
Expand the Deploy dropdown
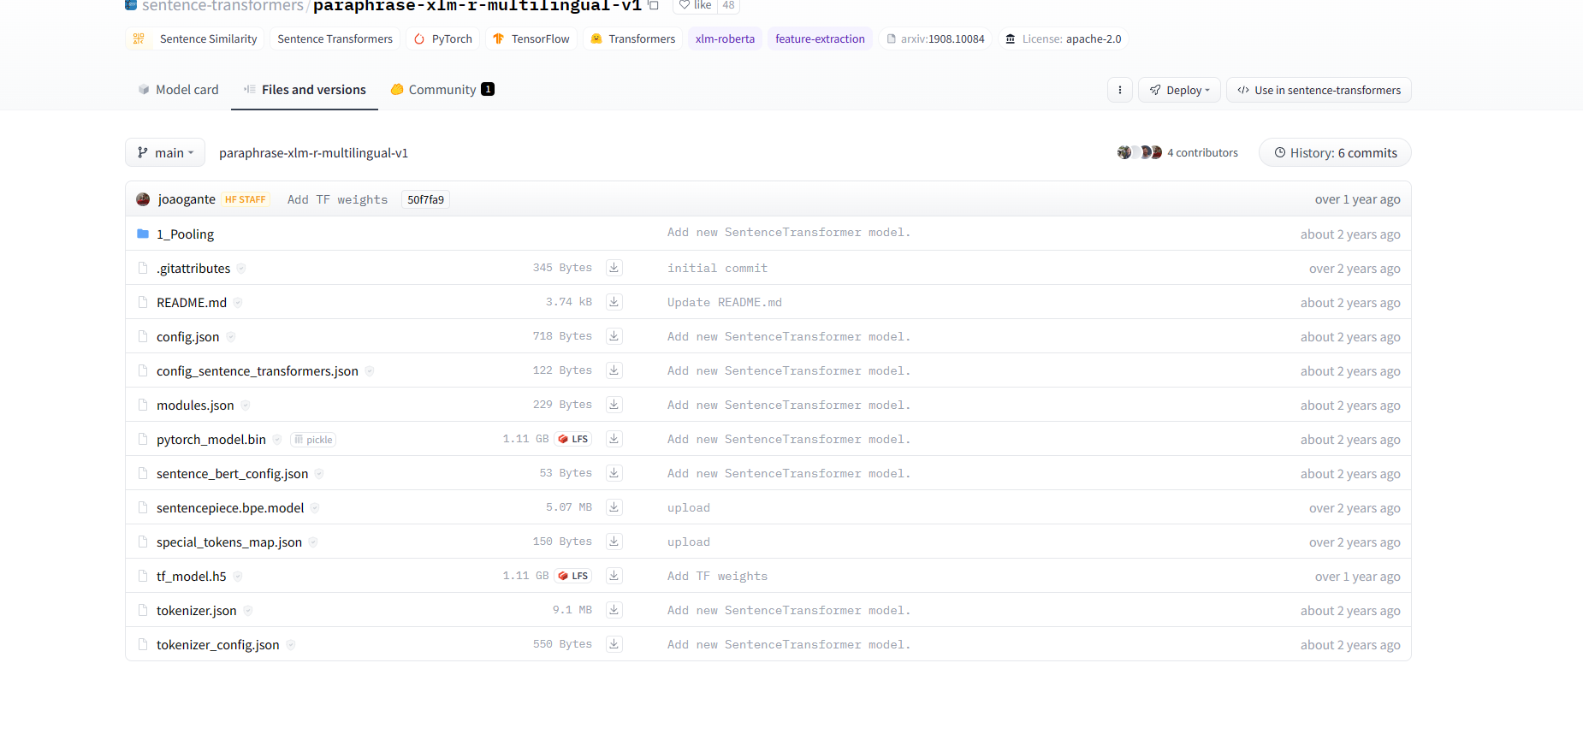[x=1179, y=90]
